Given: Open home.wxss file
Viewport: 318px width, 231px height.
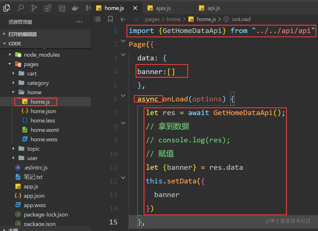Looking at the screenshot, I should coord(45,139).
